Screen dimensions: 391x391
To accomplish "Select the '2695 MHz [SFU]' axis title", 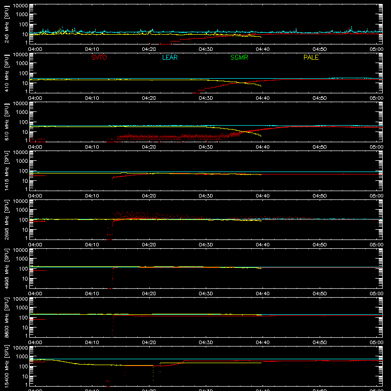I will [x=7, y=219].
